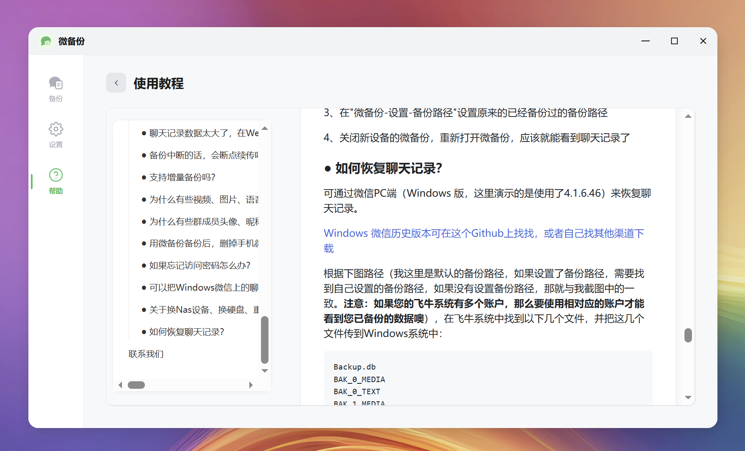Image resolution: width=745 pixels, height=451 pixels.
Task: Select the 聊天记录数据太大了 topic in the outline
Action: click(200, 133)
